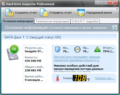Image resolution: width=120 pixels, height=95 pixels.
Task: Click the 9 месяцев uptime value
Action: click(34, 80)
